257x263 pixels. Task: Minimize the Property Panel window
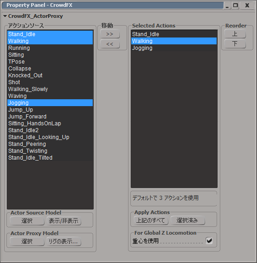point(227,5)
